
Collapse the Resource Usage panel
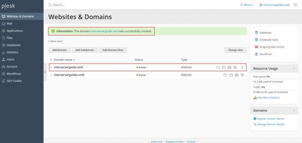[x=294, y=69]
